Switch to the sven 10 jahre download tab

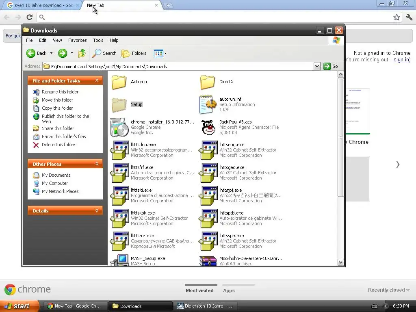click(x=42, y=5)
